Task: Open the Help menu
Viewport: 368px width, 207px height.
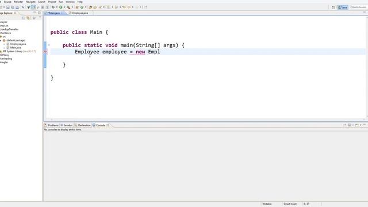Action: [x=80, y=2]
